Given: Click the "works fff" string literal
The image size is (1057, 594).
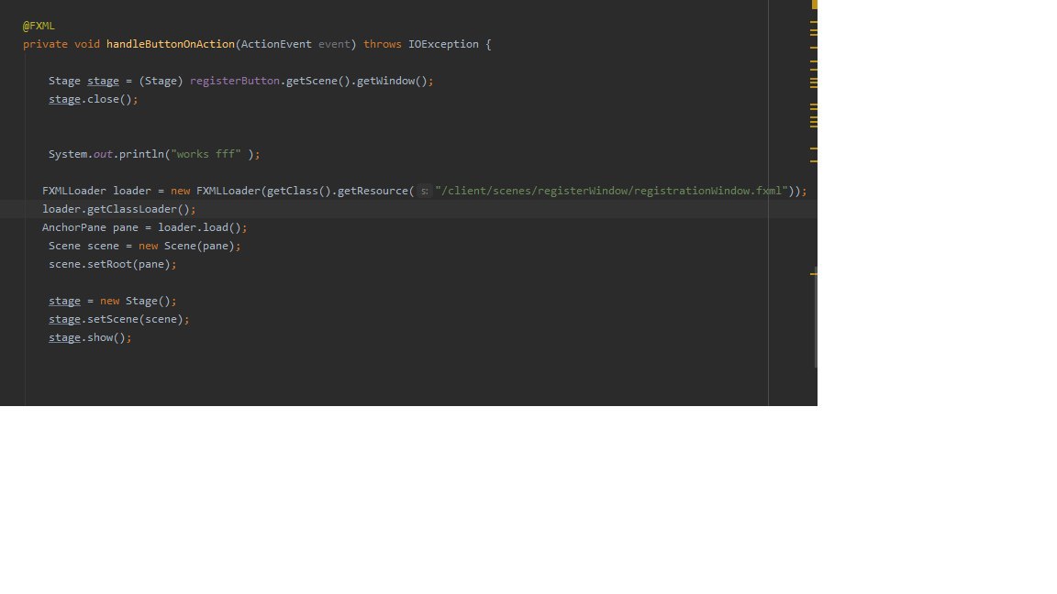Looking at the screenshot, I should pyautogui.click(x=206, y=154).
